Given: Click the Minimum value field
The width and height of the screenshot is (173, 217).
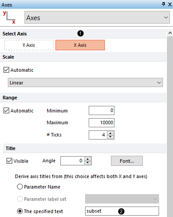Looking at the screenshot, I should point(101,110).
